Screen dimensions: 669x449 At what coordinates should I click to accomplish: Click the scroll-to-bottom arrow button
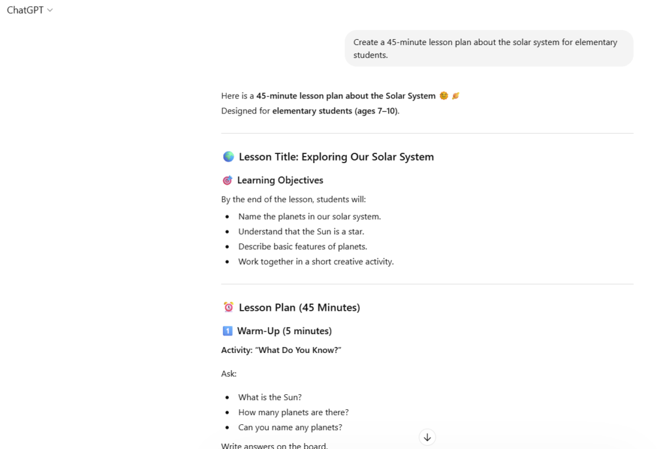[x=427, y=437]
